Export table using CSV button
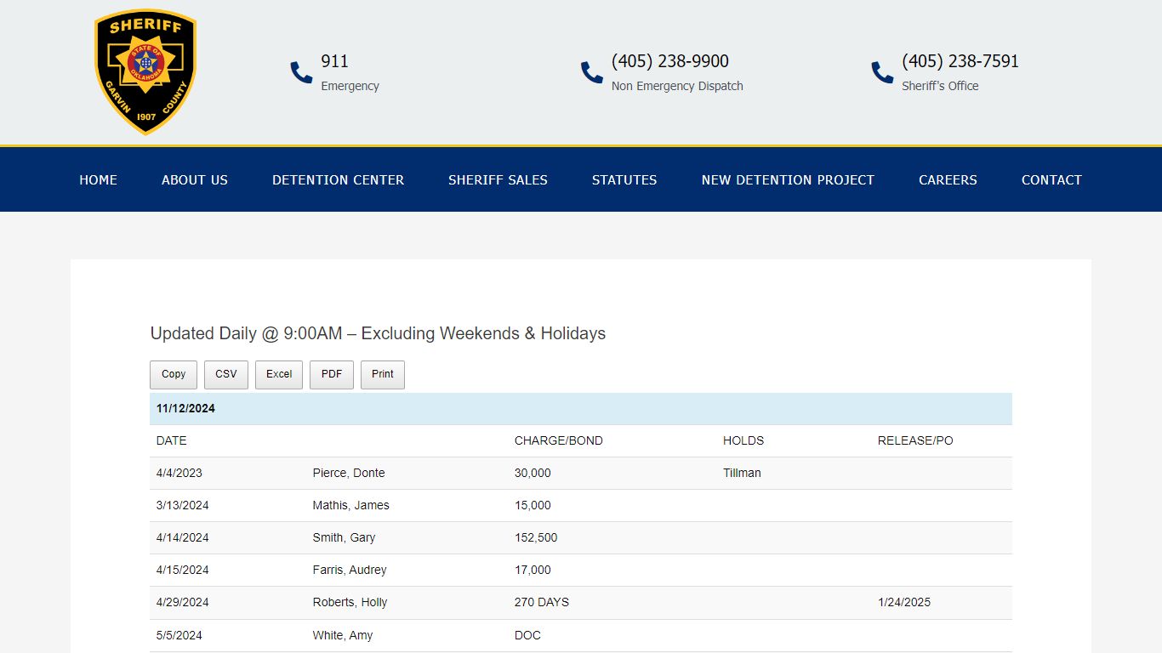The image size is (1162, 653). coord(226,375)
